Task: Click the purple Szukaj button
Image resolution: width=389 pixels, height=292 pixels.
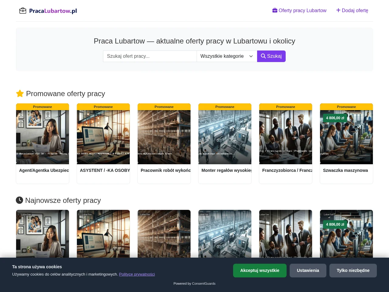Action: [271, 56]
